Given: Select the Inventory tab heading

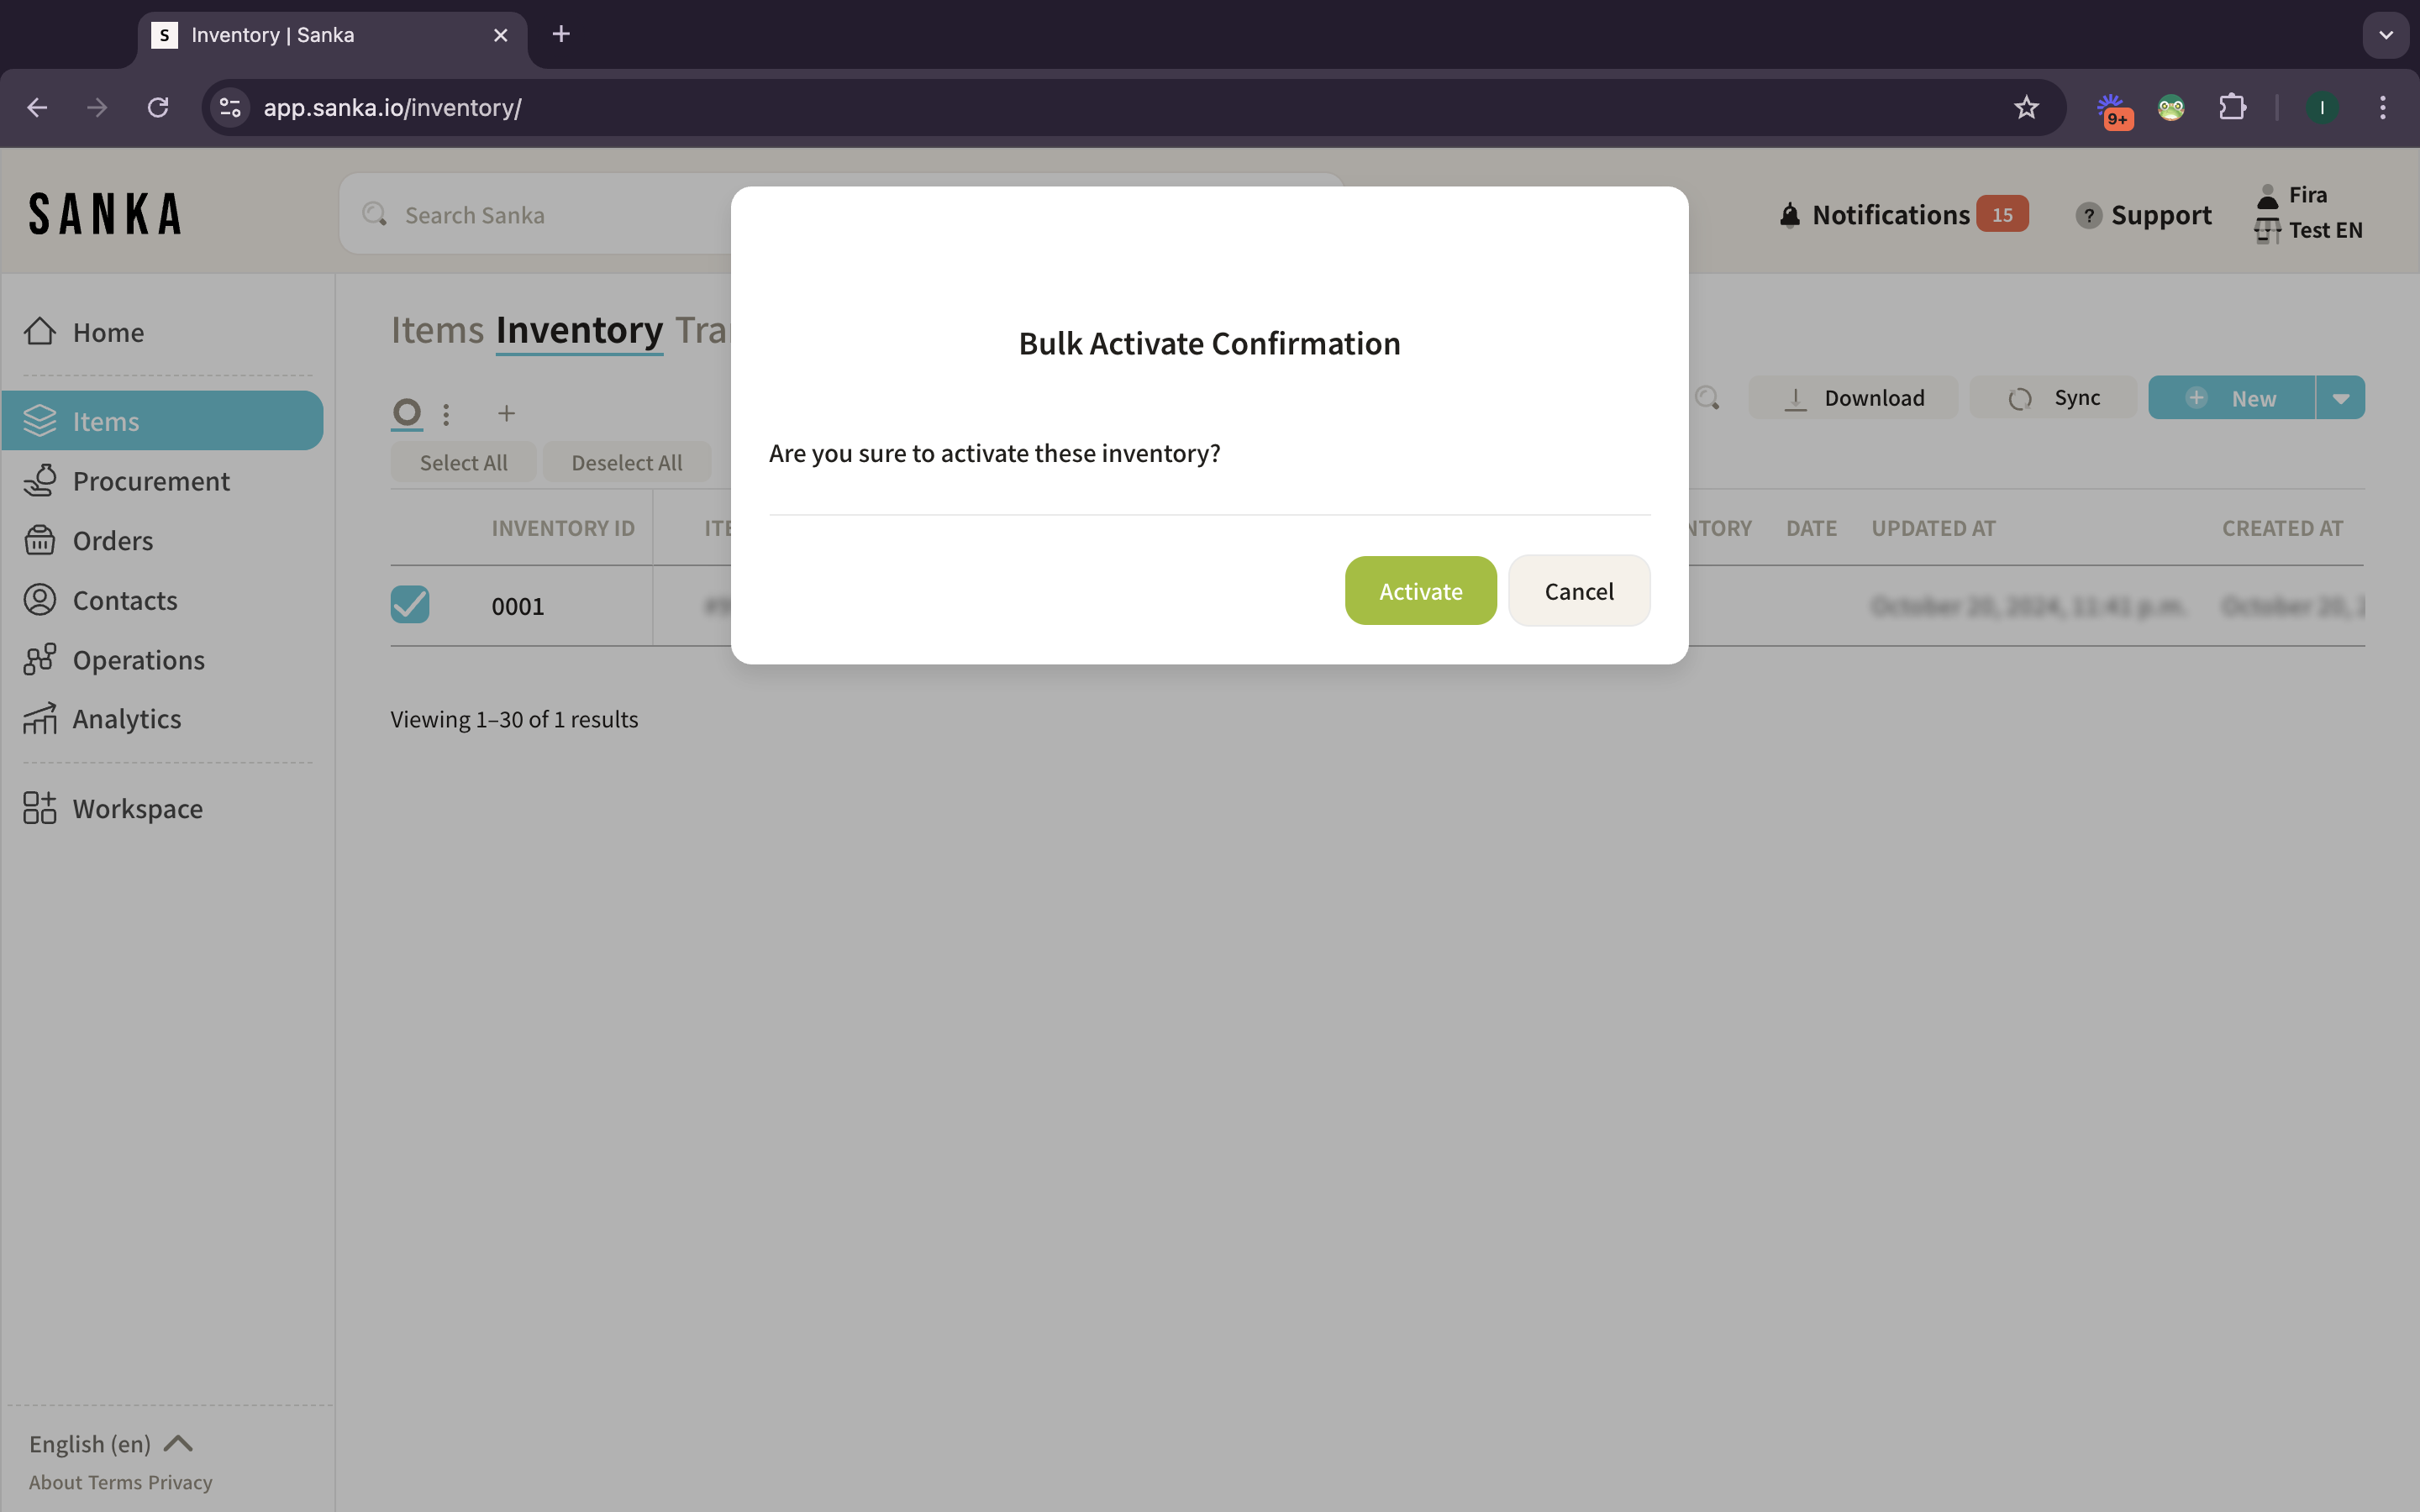Looking at the screenshot, I should 579,330.
